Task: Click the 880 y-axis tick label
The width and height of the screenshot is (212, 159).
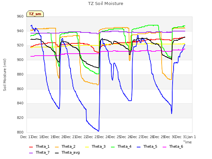Action: tap(20, 74)
